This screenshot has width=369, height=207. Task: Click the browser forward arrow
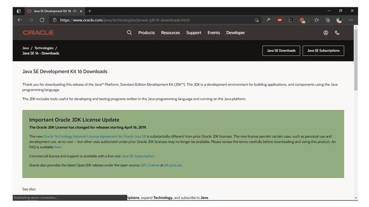31,20
